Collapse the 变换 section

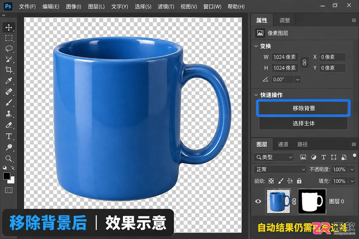tap(256, 46)
